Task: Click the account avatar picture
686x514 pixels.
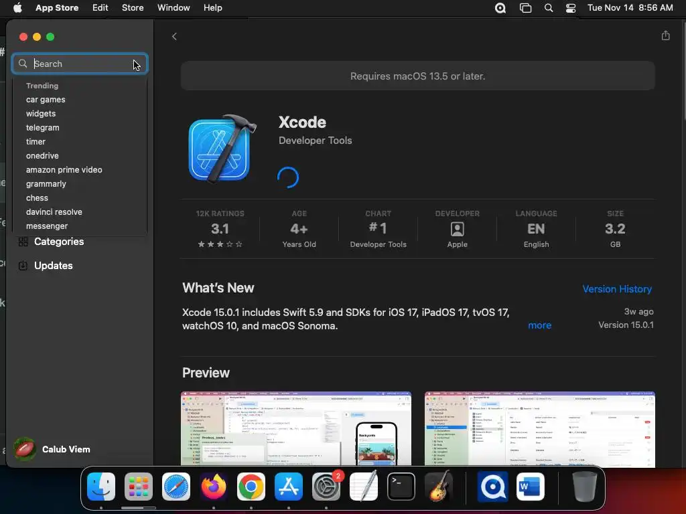Action: tap(25, 449)
